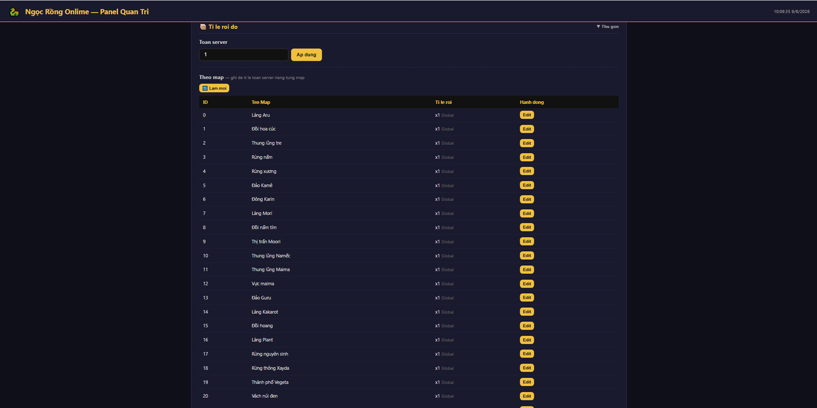The width and height of the screenshot is (817, 408).
Task: Collapse the panel with Thu gon
Action: [x=608, y=27]
